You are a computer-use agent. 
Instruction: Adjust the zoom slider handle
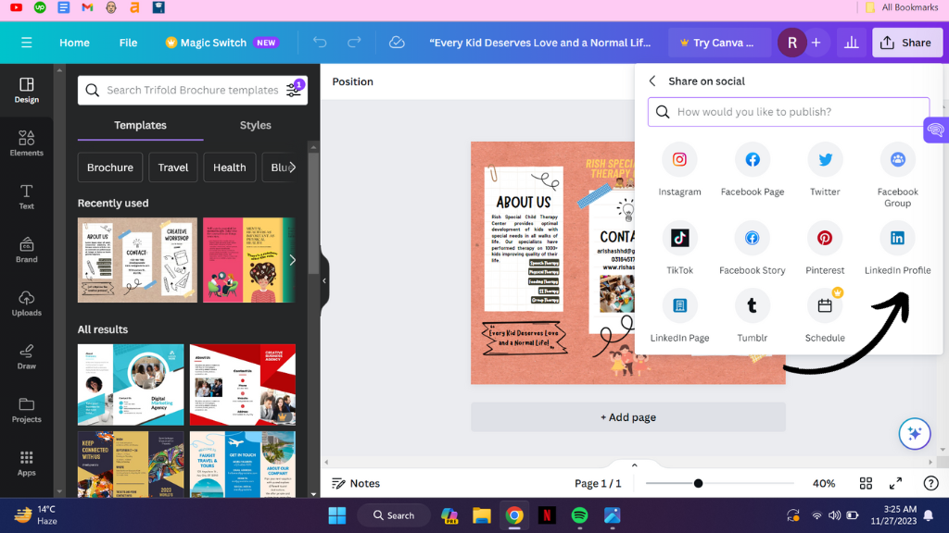click(698, 483)
